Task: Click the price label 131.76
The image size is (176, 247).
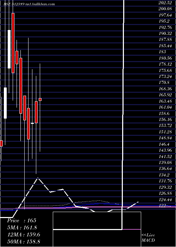Action: pyautogui.click(x=165, y=181)
